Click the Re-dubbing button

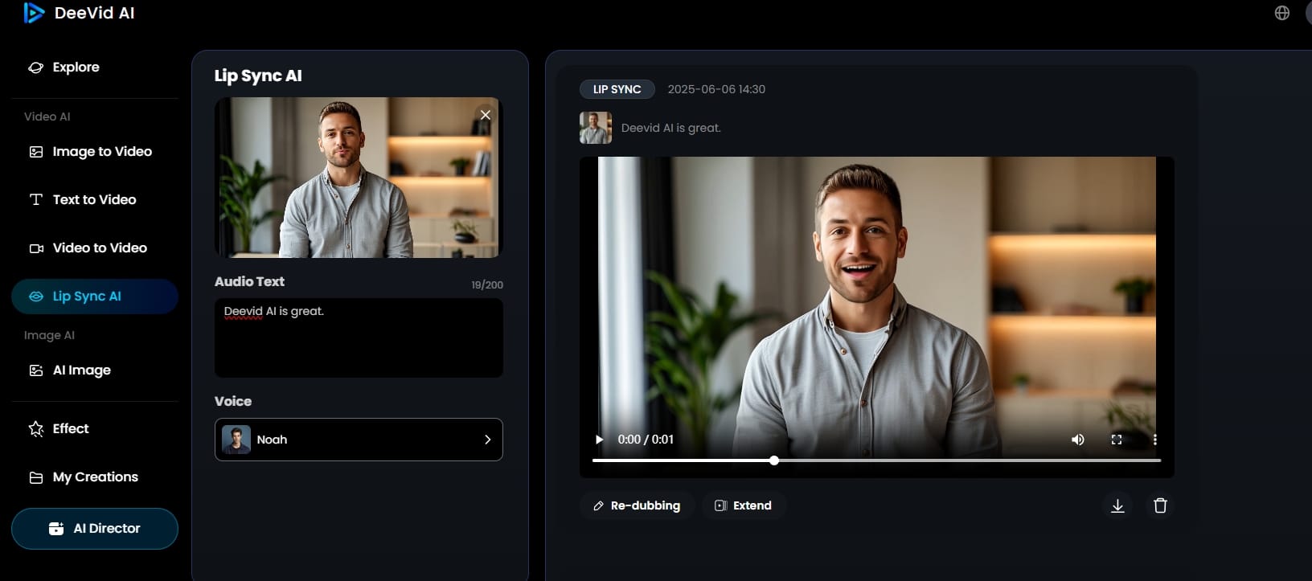(x=638, y=505)
